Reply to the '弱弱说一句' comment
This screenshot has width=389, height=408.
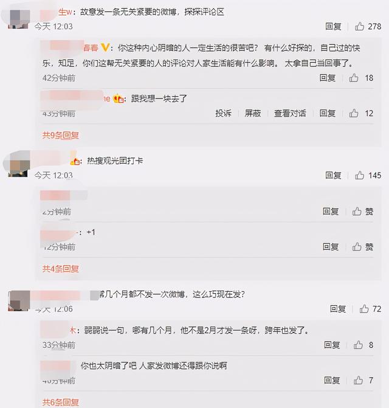point(332,345)
